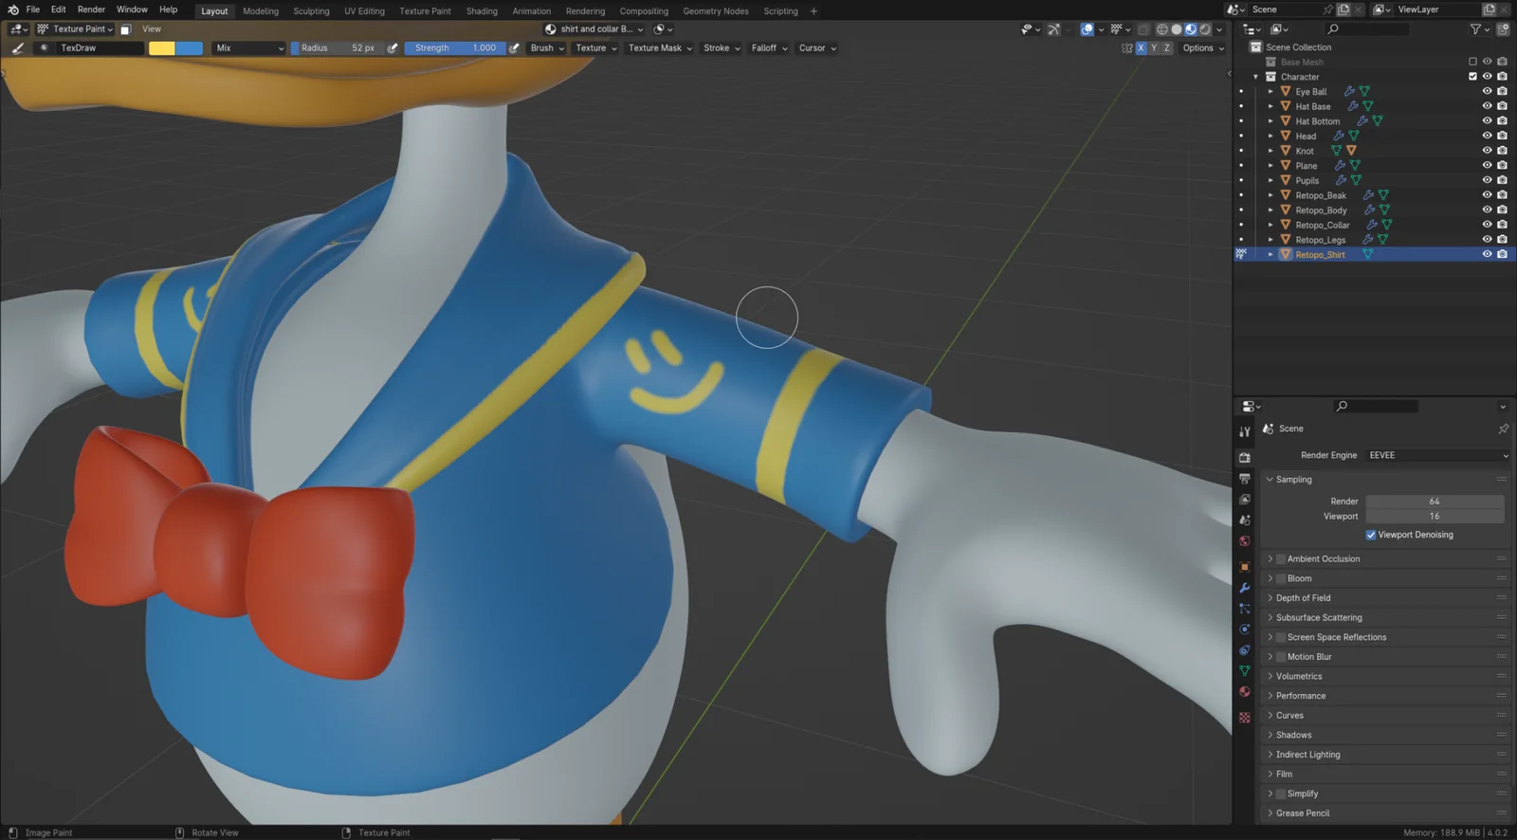Switch viewport to Material Preview shading

click(x=1191, y=29)
